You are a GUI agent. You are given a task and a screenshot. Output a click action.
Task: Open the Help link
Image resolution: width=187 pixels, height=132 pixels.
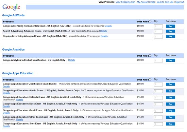(153, 2)
